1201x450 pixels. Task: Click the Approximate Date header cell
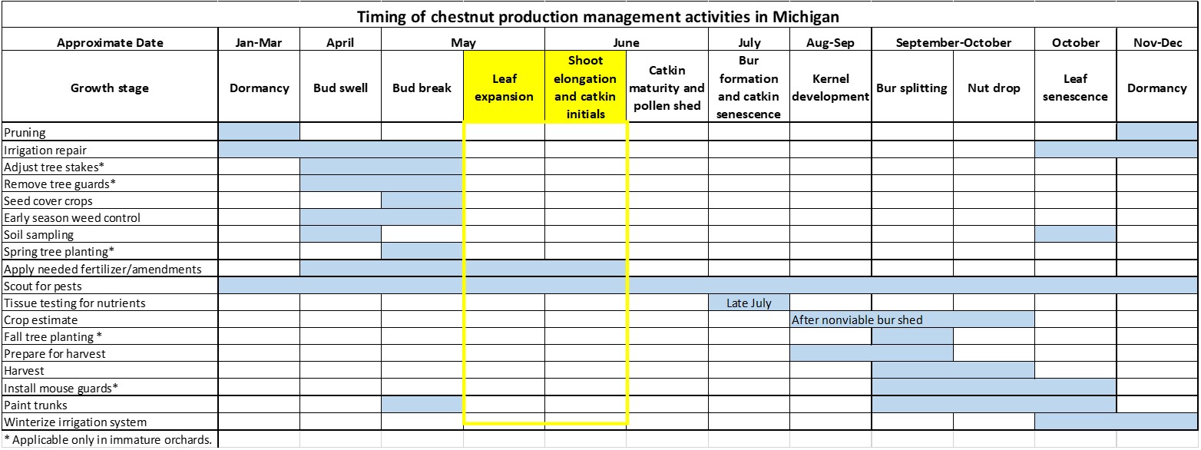pyautogui.click(x=110, y=43)
